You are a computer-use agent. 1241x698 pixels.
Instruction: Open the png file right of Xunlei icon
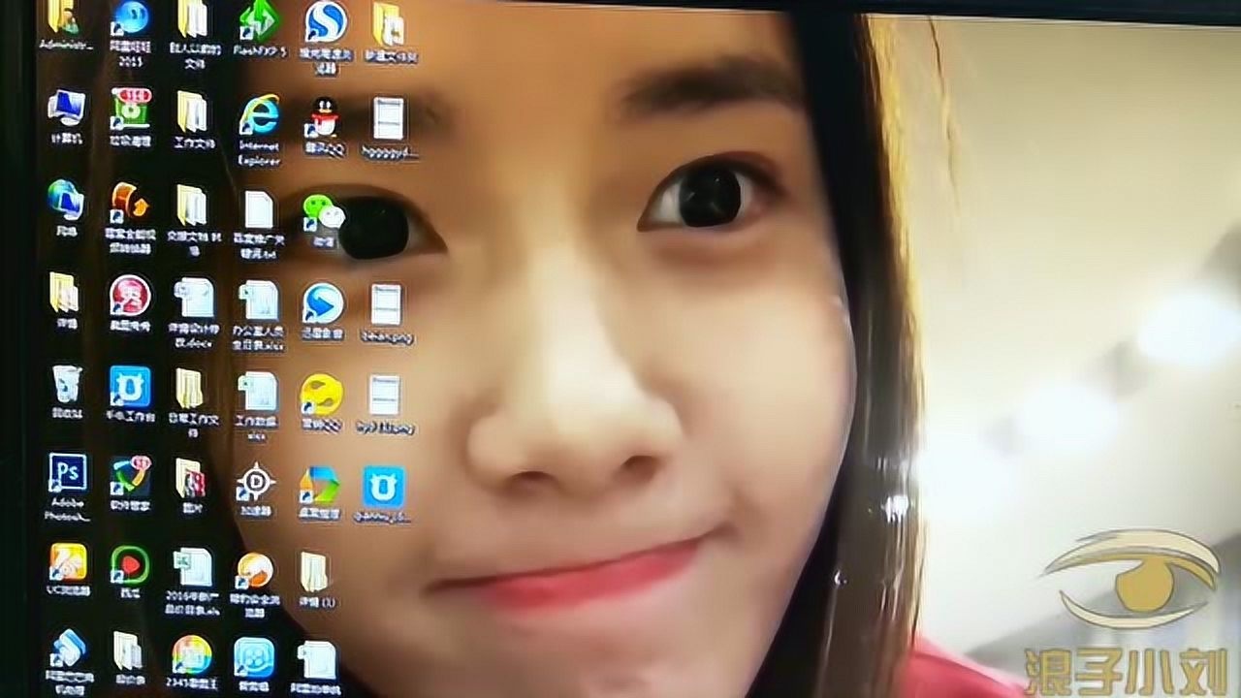click(386, 304)
